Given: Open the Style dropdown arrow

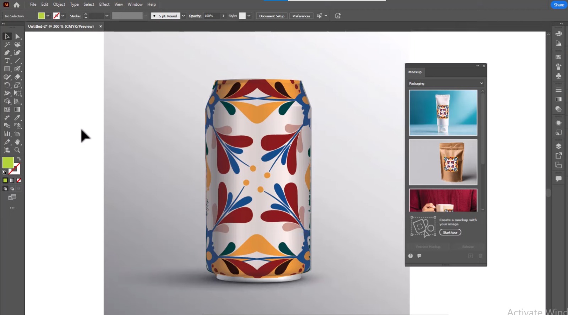Looking at the screenshot, I should point(249,16).
